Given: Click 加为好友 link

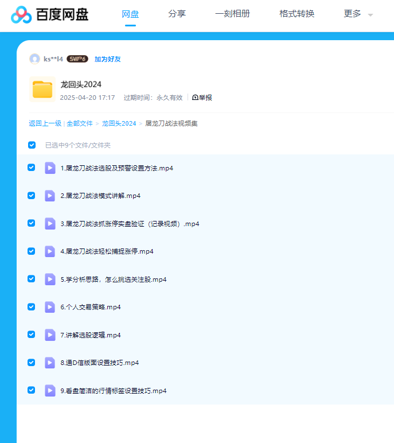Looking at the screenshot, I should click(x=108, y=59).
